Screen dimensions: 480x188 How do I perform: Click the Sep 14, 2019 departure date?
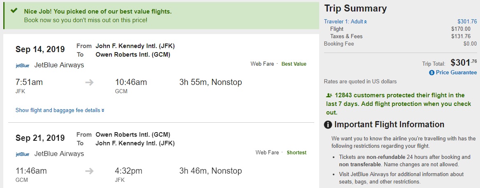(40, 49)
